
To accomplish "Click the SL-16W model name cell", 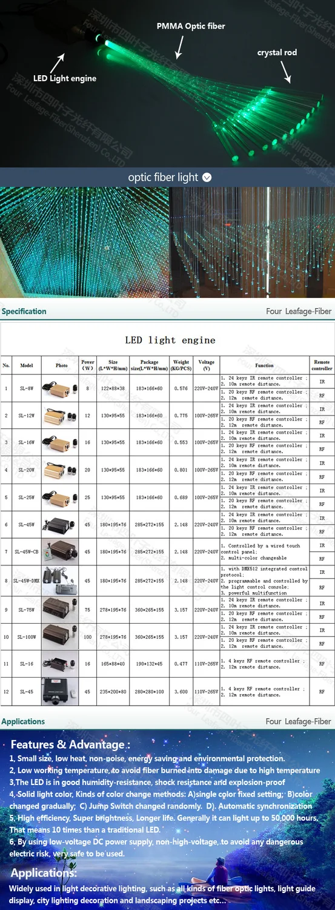I will 27,442.
